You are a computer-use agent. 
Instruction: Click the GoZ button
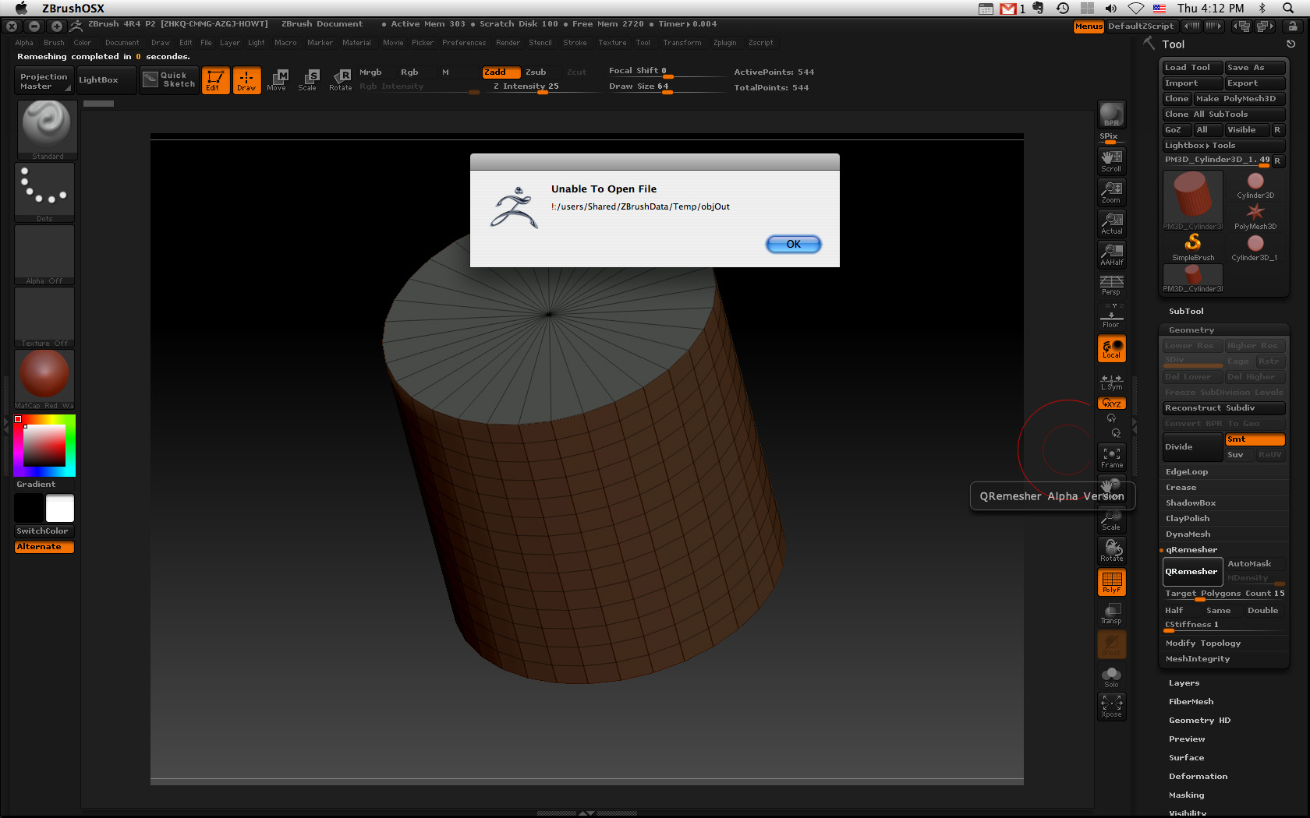tap(1176, 130)
